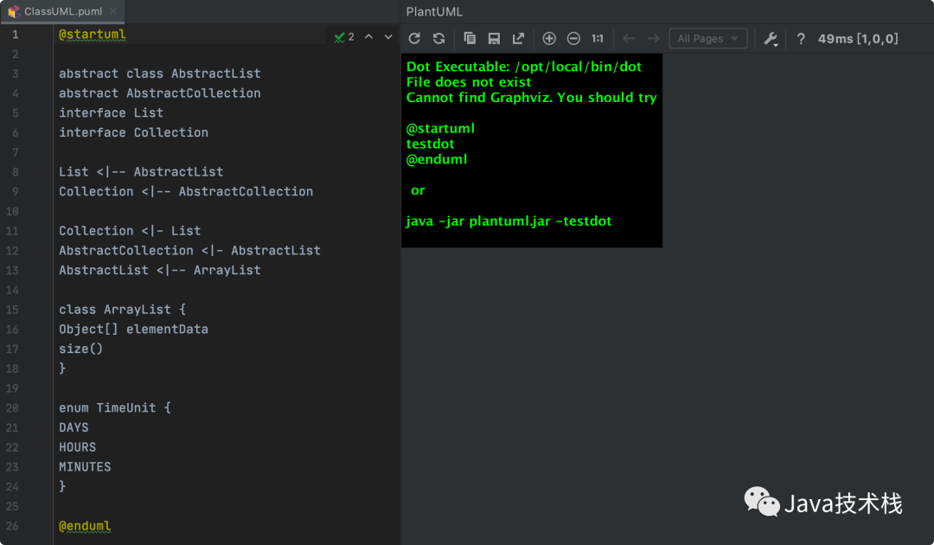Screen dimensions: 934x545
Task: Zoom out of the PlantUML preview
Action: click(573, 39)
